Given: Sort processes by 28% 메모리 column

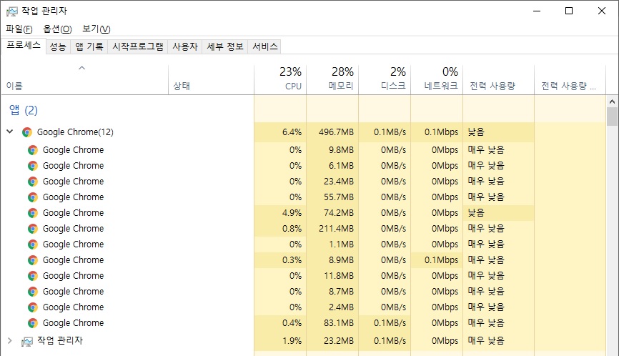Looking at the screenshot, I should [332, 79].
